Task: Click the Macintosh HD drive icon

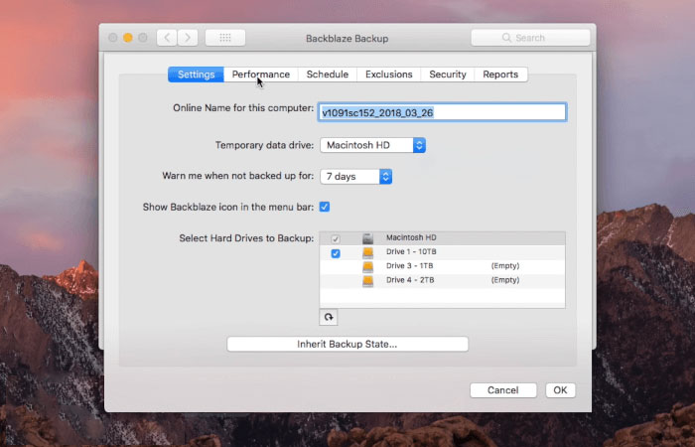Action: point(368,238)
